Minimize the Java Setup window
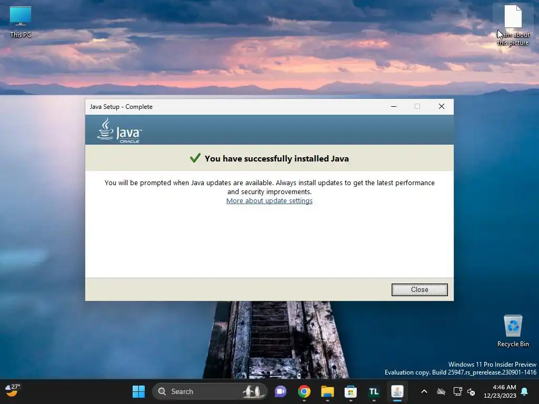The width and height of the screenshot is (539, 404). [x=394, y=106]
